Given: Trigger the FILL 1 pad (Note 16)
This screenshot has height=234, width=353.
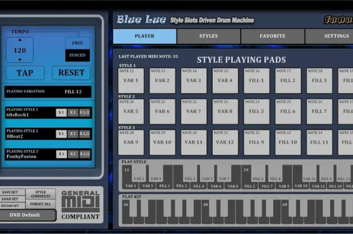Looking at the screenshot, I should (x=256, y=81).
